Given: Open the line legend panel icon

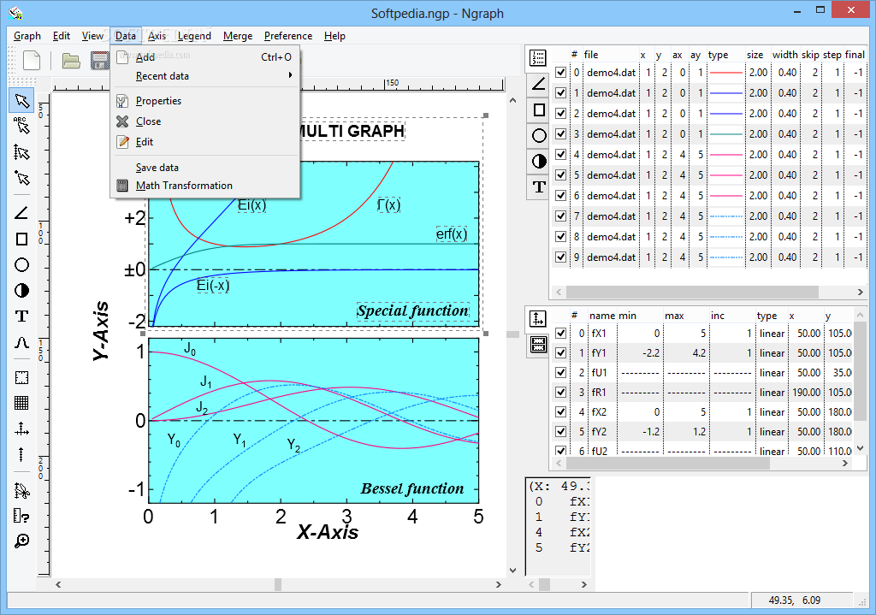Looking at the screenshot, I should [x=539, y=84].
